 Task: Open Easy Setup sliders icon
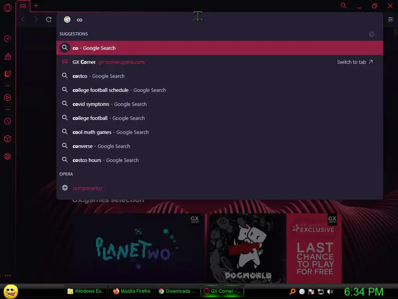391,19
